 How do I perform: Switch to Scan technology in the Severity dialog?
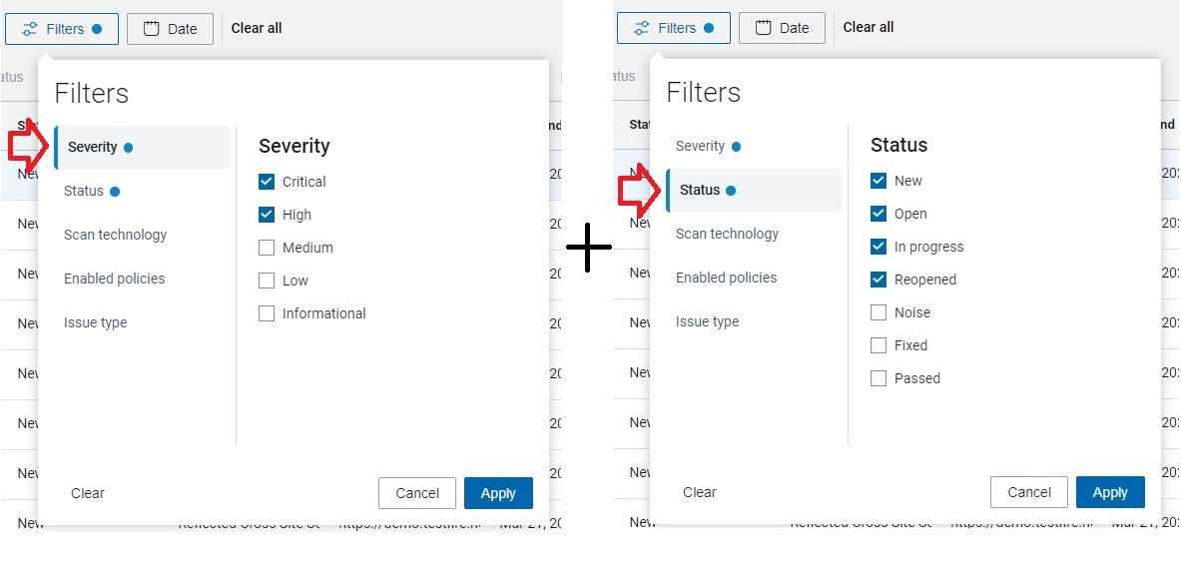[x=115, y=235]
